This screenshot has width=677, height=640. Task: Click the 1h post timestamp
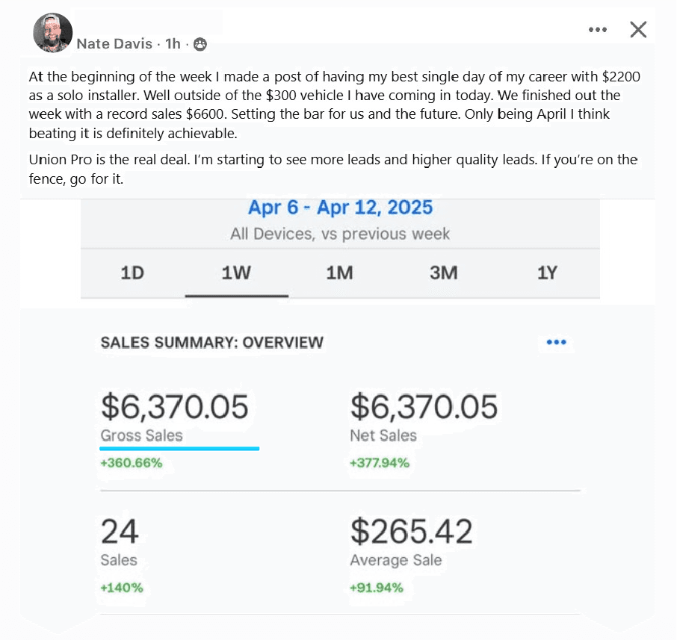(x=173, y=43)
